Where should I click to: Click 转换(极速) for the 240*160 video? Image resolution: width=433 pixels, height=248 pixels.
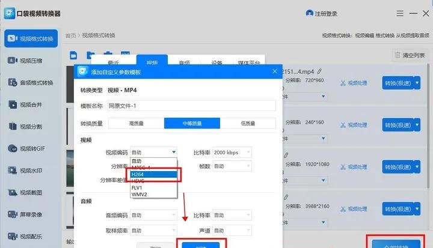(x=398, y=125)
